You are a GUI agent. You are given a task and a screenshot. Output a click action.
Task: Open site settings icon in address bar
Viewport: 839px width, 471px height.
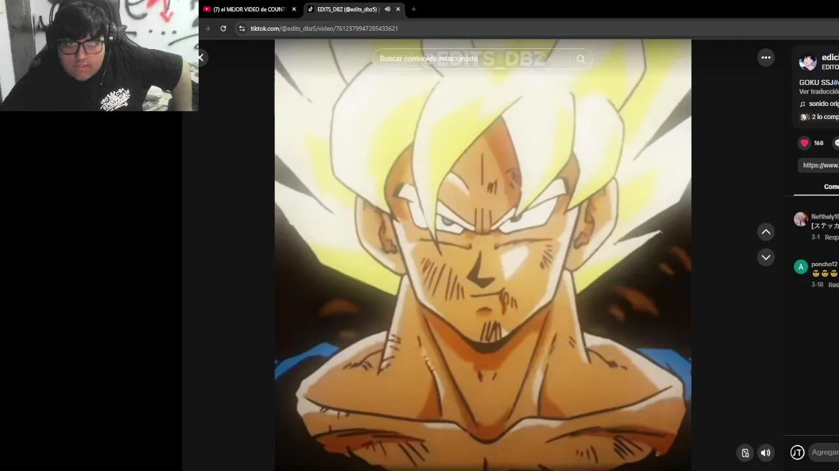(242, 28)
